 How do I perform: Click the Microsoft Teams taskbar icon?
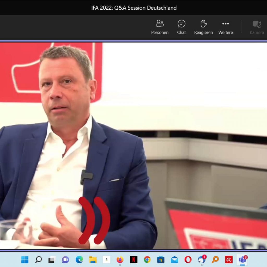[x=242, y=259]
